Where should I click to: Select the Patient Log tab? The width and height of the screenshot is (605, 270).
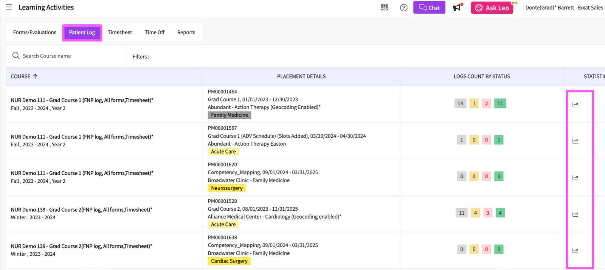pos(82,33)
